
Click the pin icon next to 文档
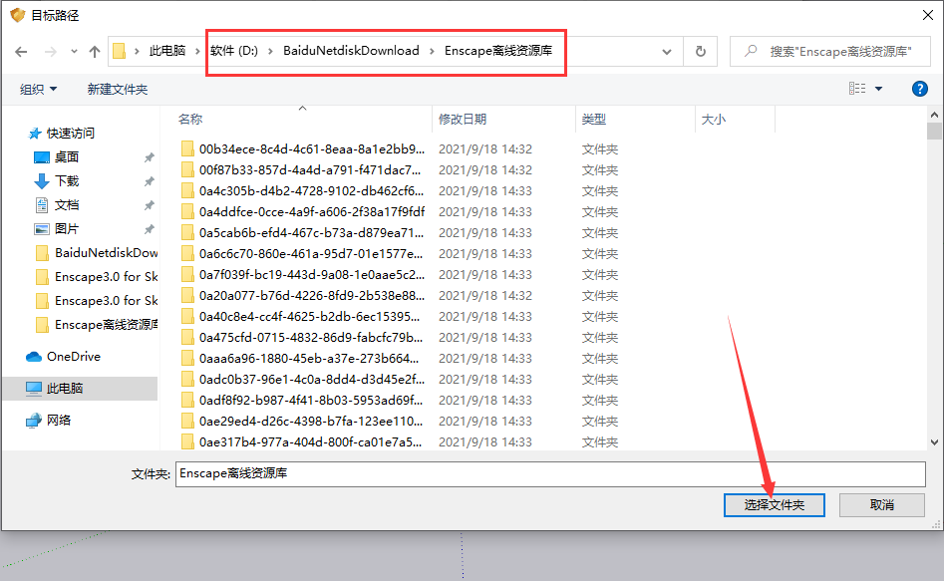(x=149, y=206)
